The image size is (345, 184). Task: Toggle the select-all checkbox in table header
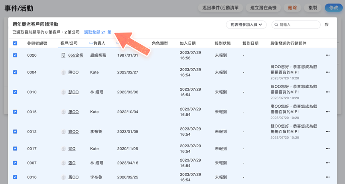click(15, 43)
